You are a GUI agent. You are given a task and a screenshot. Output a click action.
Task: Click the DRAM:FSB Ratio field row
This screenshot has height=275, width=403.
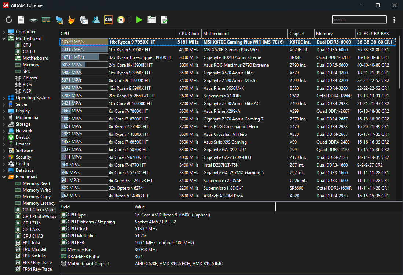point(168,257)
